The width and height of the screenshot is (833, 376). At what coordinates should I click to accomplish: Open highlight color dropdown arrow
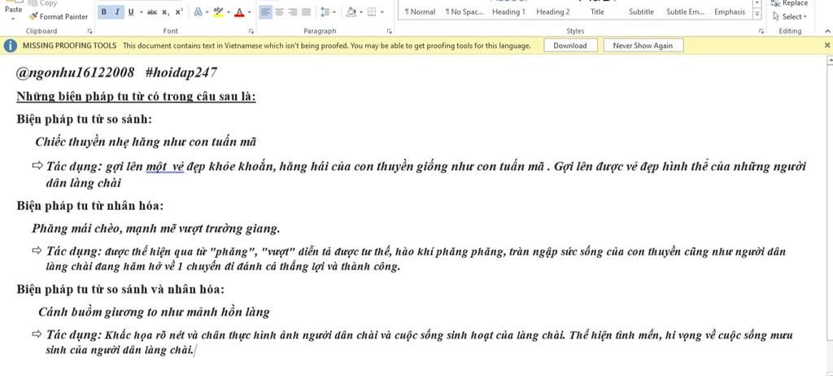point(229,11)
